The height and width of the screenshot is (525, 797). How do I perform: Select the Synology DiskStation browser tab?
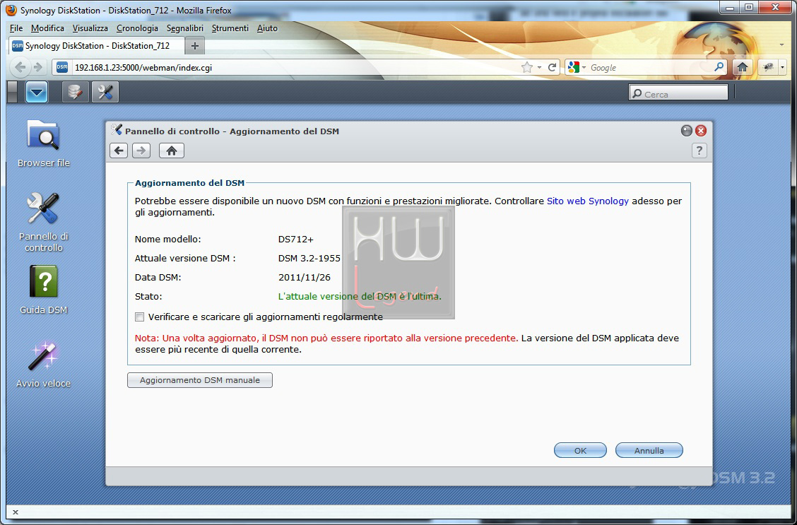(97, 46)
